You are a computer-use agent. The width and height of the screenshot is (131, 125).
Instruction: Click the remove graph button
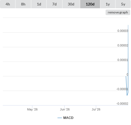click(118, 12)
